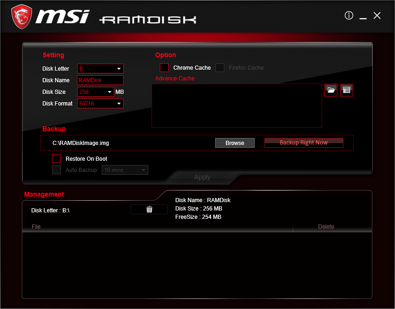Viewport: 395px width, 309px height.
Task: Open the Disk Size dropdown
Action: [96, 92]
